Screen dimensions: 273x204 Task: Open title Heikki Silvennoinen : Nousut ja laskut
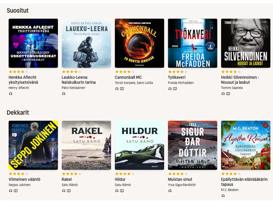[x=240, y=80]
